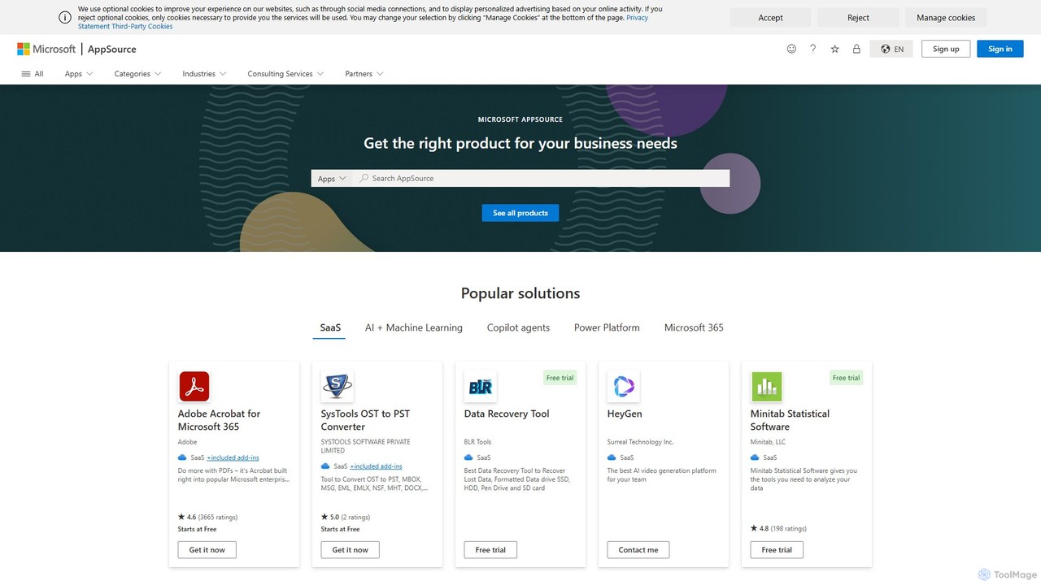Click the Sign in button
1041x585 pixels.
[1000, 49]
